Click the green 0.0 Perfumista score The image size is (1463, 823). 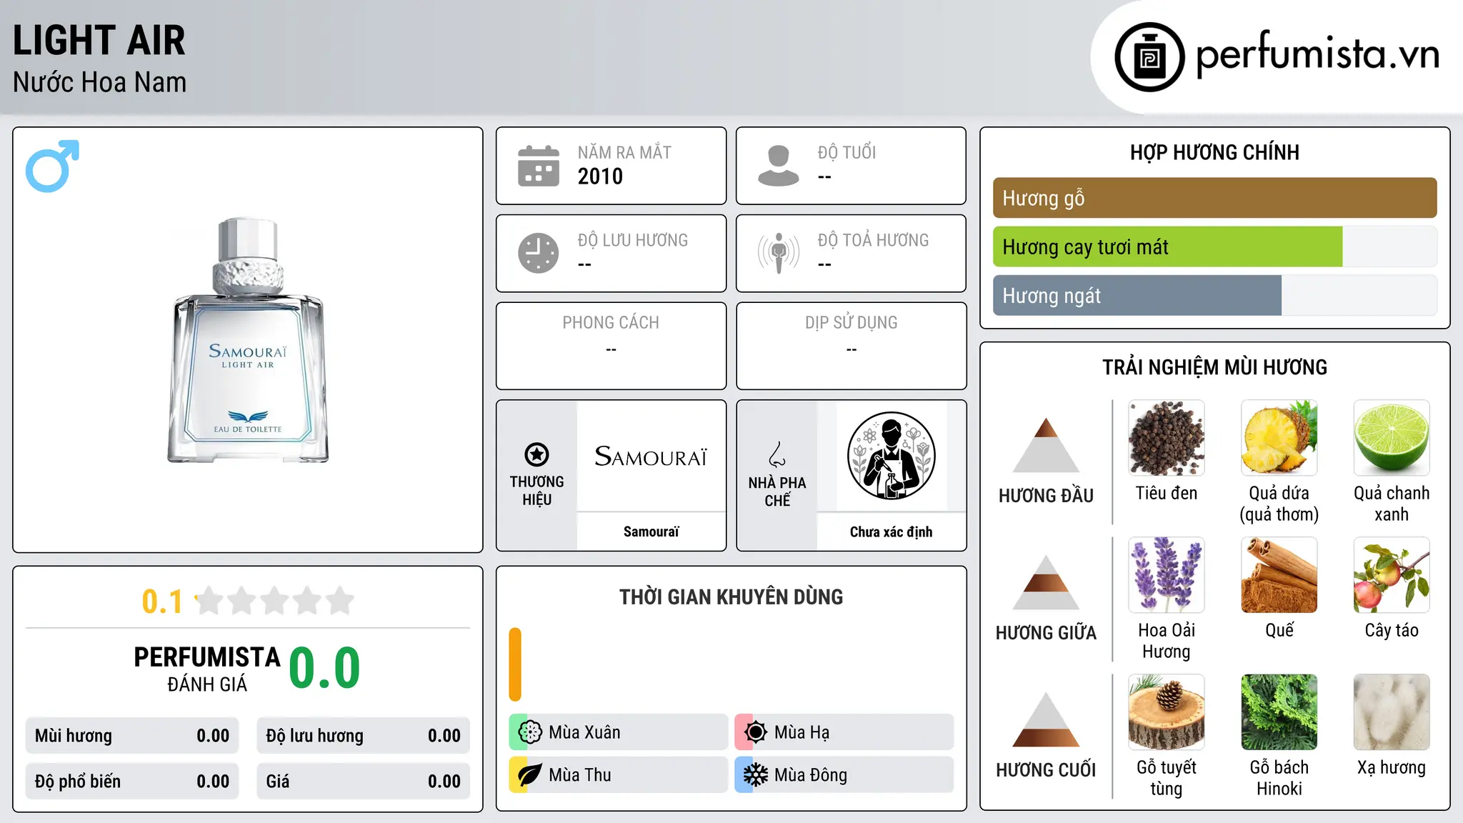324,668
